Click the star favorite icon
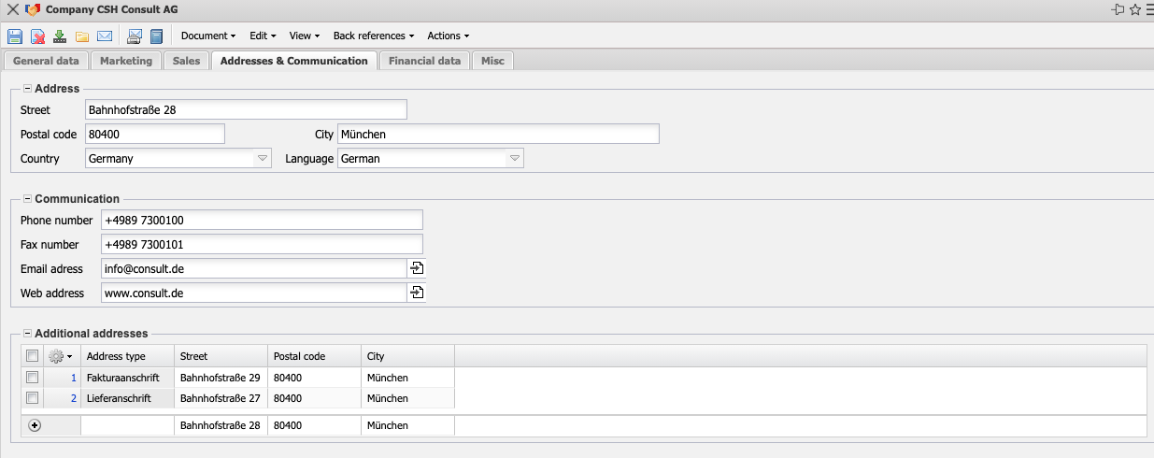Image resolution: width=1154 pixels, height=458 pixels. pos(1134,9)
